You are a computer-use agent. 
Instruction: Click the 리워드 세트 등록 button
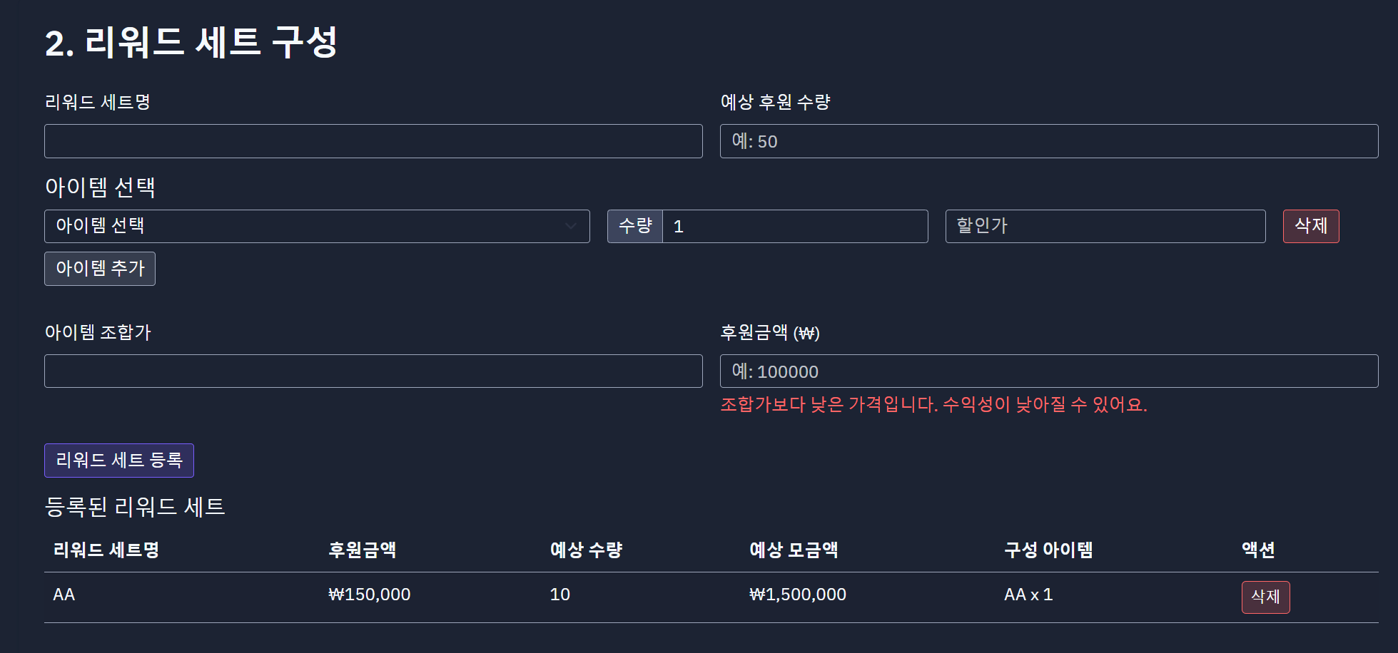coord(119,461)
